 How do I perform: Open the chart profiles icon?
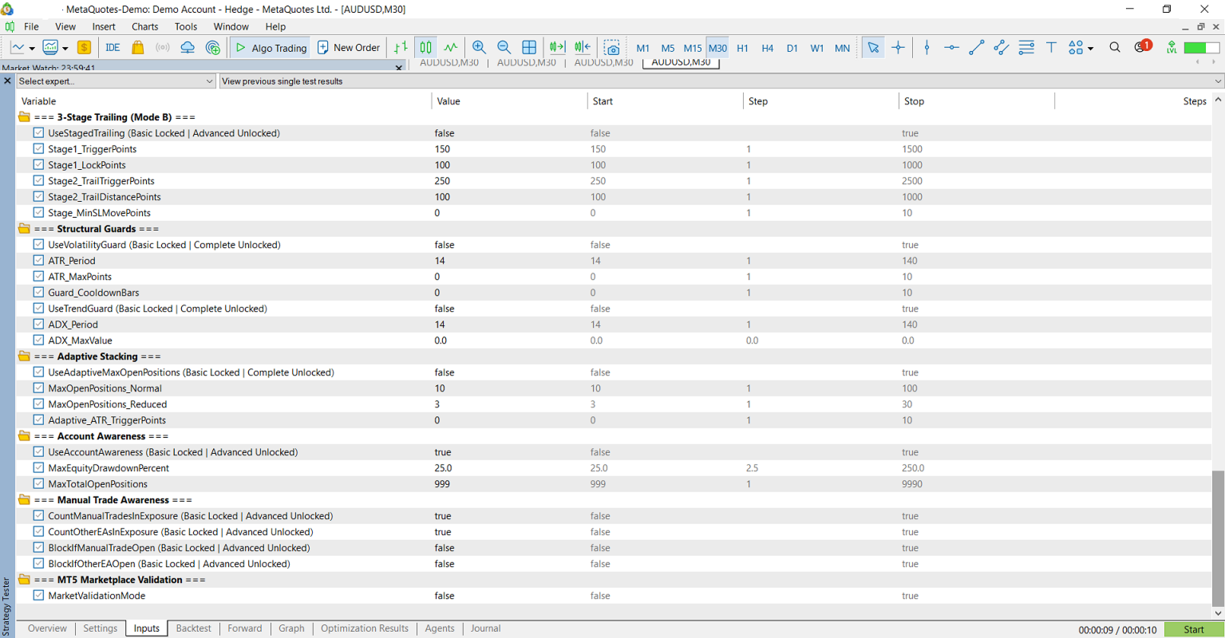click(50, 48)
